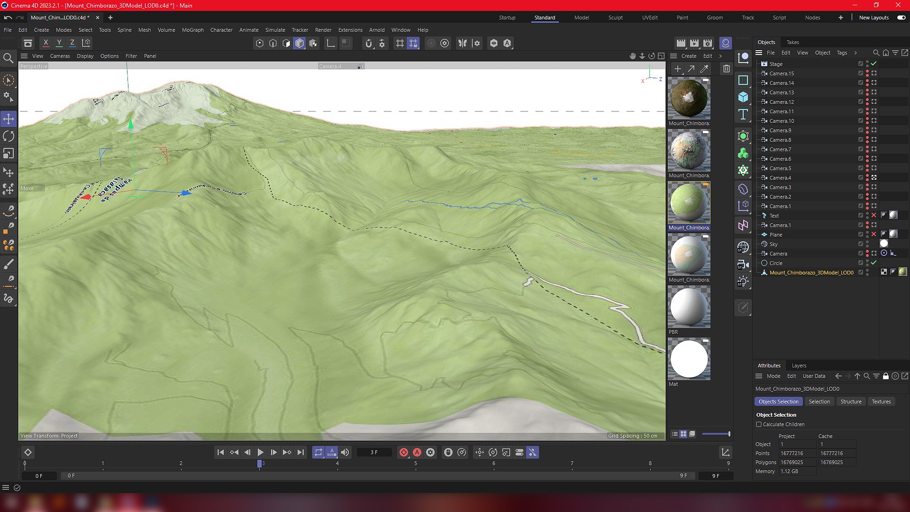Image resolution: width=910 pixels, height=512 pixels.
Task: Open the bottom status bar hamburger menu
Action: (x=6, y=487)
